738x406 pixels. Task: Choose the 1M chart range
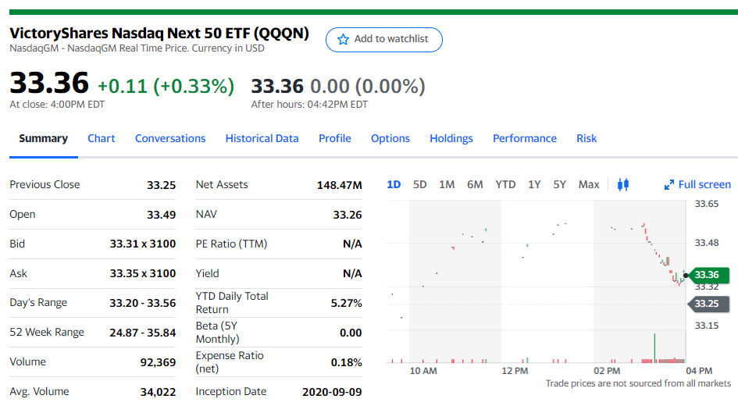447,184
